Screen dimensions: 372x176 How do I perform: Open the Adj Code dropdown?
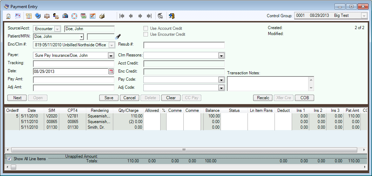tap(221, 88)
